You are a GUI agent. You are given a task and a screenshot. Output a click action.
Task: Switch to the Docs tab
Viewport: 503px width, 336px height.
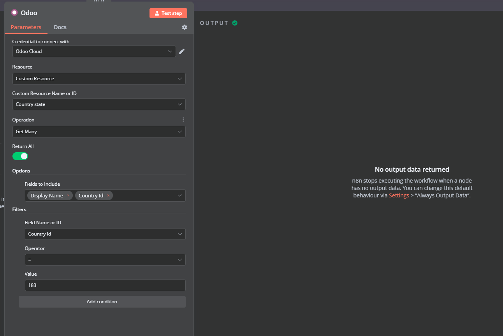click(60, 27)
